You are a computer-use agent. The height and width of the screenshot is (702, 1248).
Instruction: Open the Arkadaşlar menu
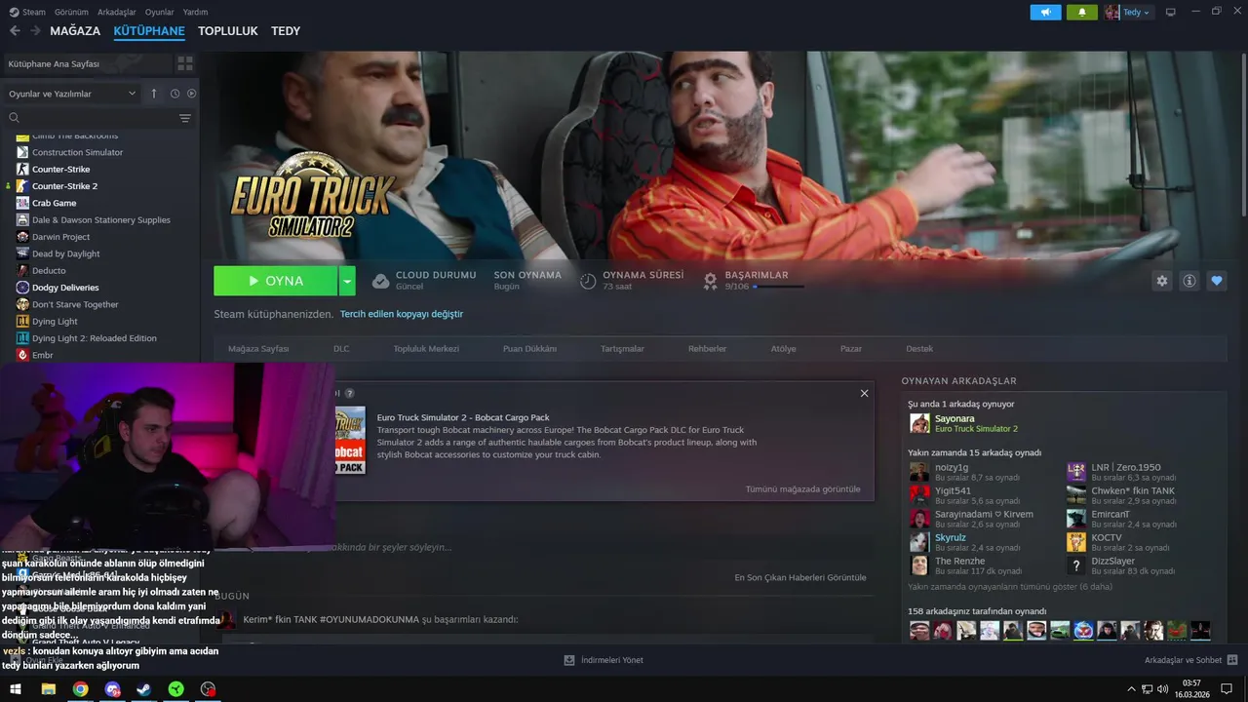[x=117, y=12]
